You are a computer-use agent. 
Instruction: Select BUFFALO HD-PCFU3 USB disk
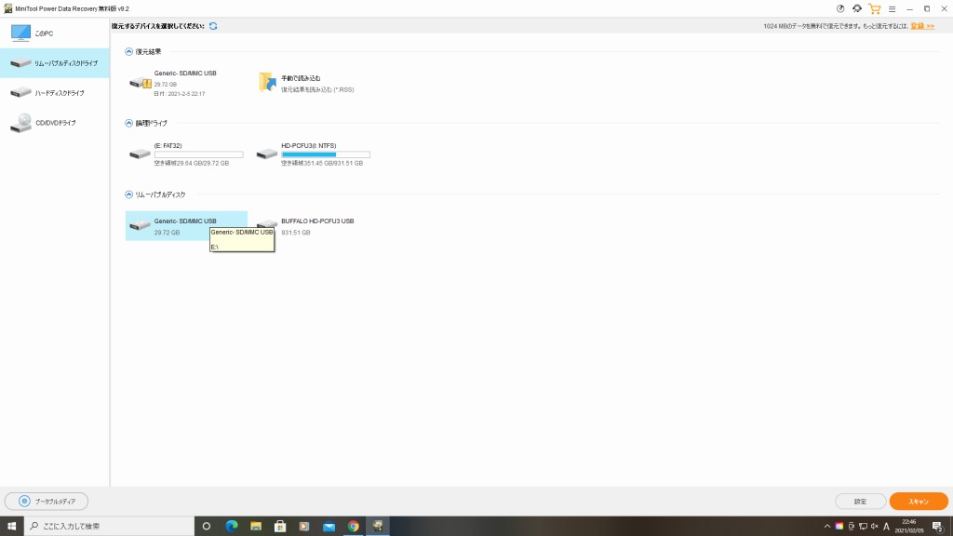313,225
